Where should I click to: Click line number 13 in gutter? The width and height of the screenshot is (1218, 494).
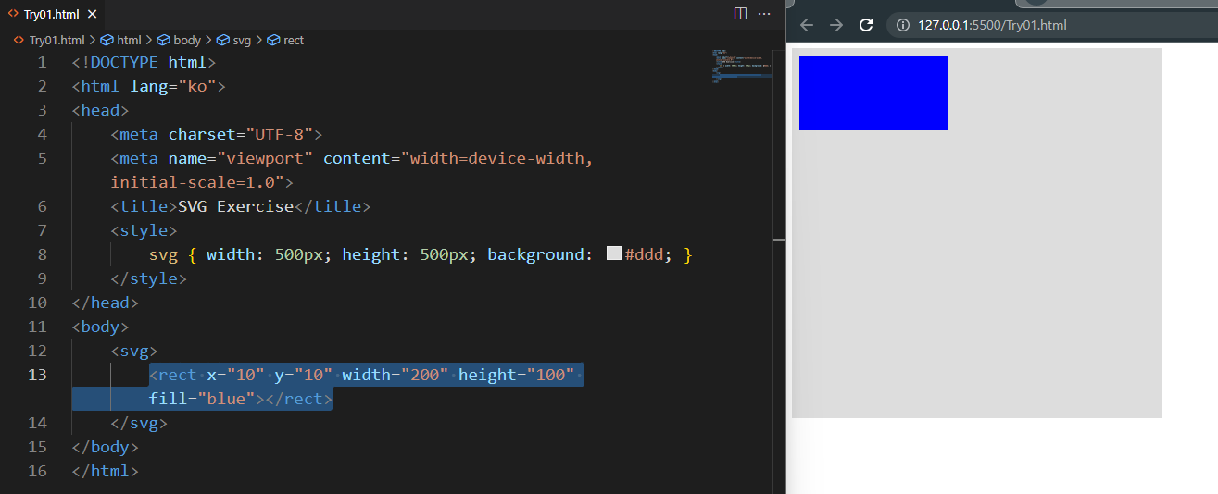(x=37, y=375)
